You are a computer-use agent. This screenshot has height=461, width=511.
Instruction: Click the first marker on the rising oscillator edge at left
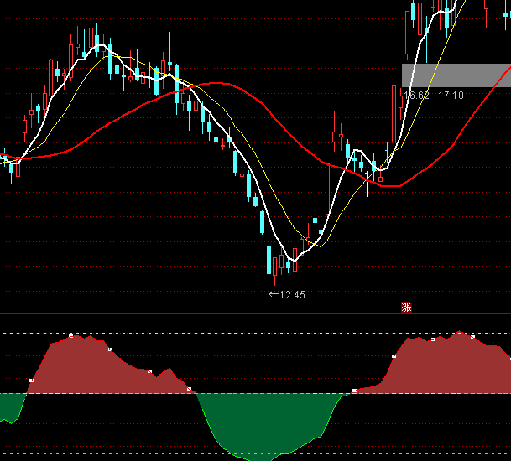(x=31, y=381)
